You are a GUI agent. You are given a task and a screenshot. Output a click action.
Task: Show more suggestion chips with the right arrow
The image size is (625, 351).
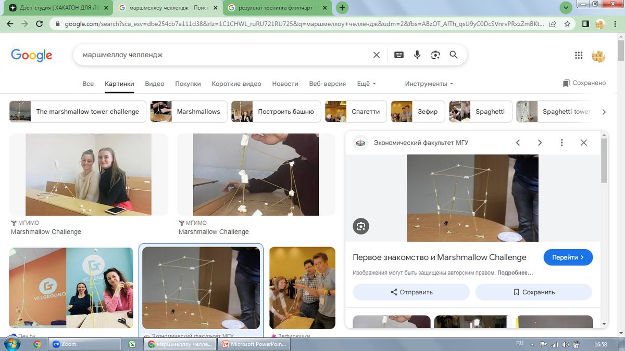click(604, 112)
